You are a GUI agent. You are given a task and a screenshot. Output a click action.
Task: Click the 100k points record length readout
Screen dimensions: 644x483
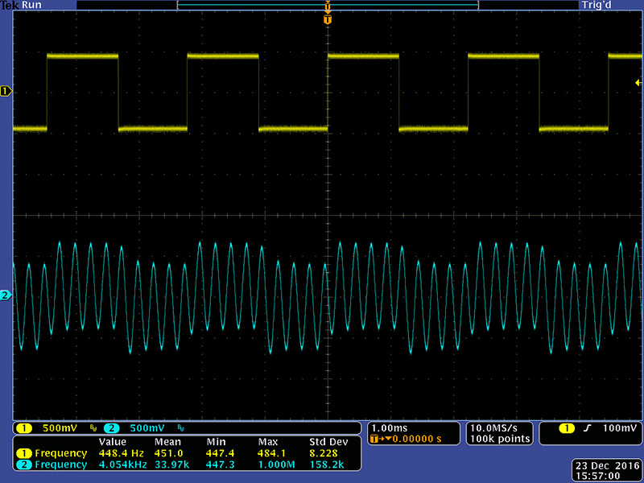pos(498,439)
